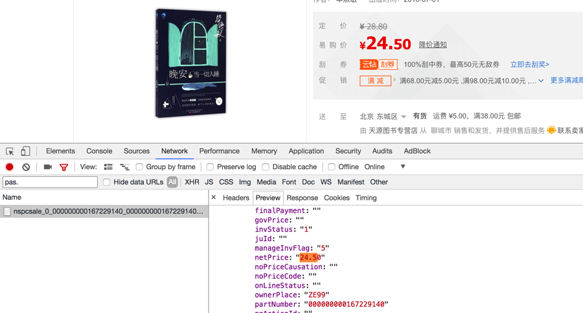Open the Cookies sub-tab
Screen dimensions: 583x313
[x=337, y=198]
